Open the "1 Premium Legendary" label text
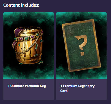The width and height of the screenshot is (111, 104). tap(77, 86)
